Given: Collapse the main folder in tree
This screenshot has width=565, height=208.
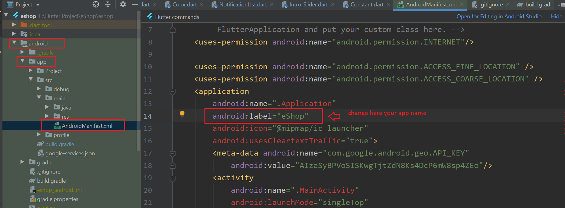Looking at the screenshot, I should click(x=39, y=98).
